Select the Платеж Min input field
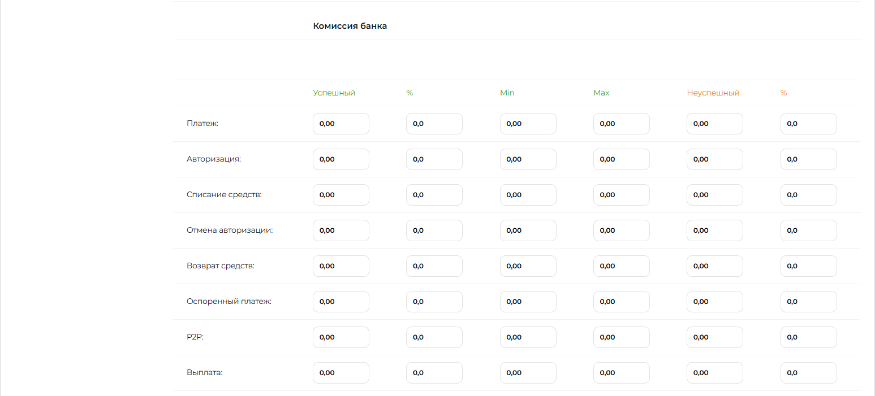 coord(528,124)
